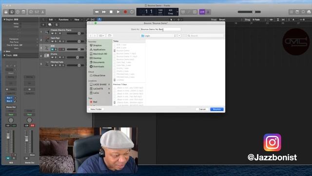Open the Mixer button in control bar
Viewport: 312px width, 176px height.
click(37, 12)
